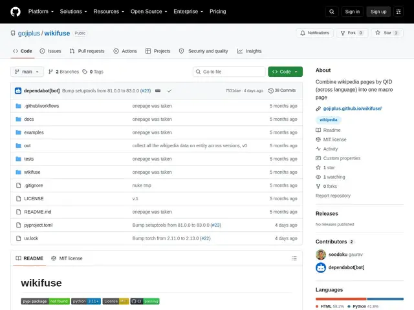View 1 star stargazers link

point(325,168)
